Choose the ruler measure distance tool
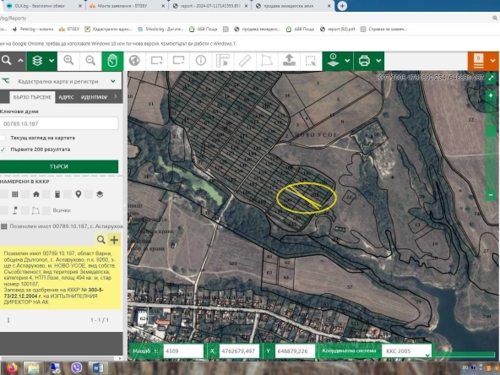This screenshot has width=500, height=375. click(x=245, y=61)
